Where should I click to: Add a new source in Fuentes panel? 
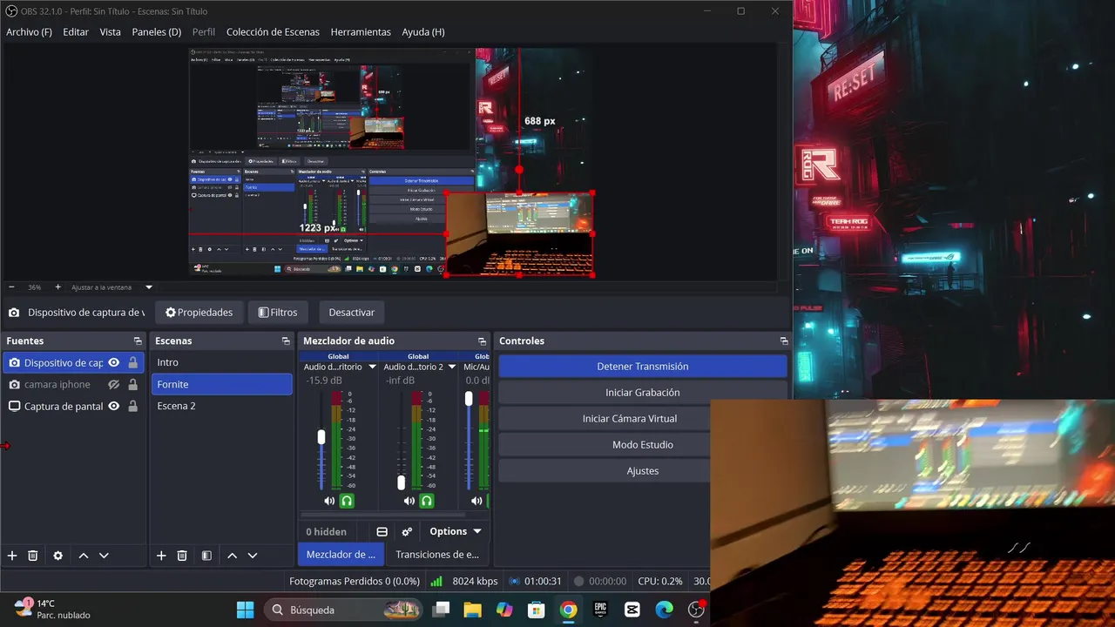pos(12,556)
